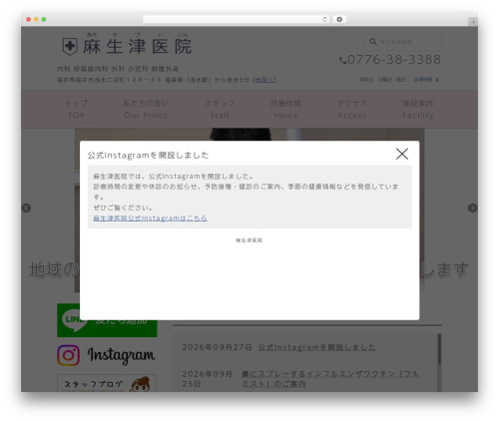Viewport: 499px width, 422px height.
Task: Open the アクセス Access menu item
Action: tap(351, 109)
